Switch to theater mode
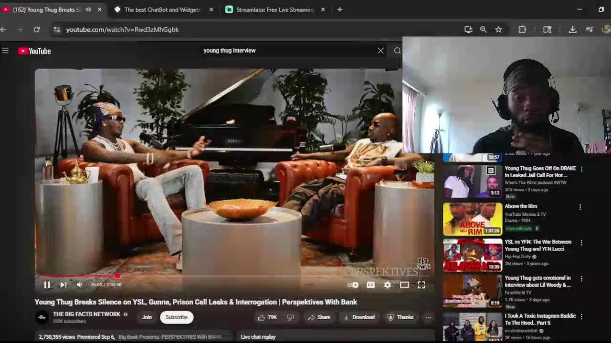 pos(404,285)
